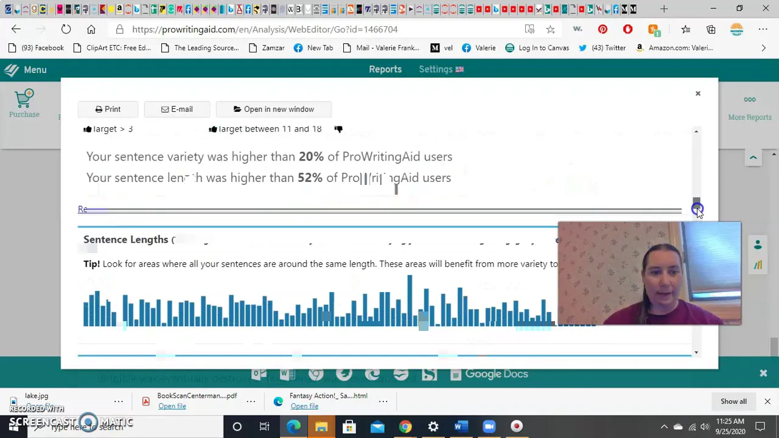Viewport: 779px width, 438px height.
Task: Open Task View on taskbar
Action: [x=264, y=426]
